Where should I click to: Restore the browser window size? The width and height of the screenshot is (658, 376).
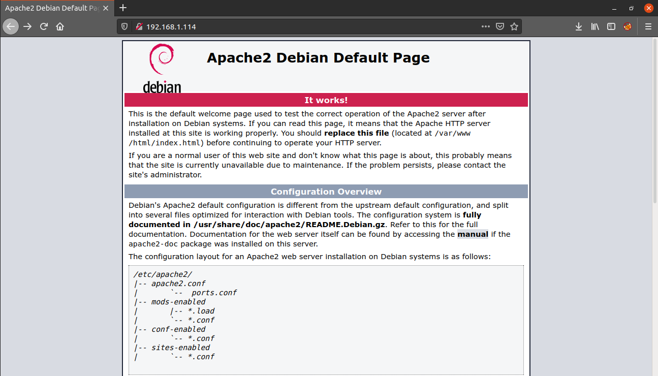tap(632, 8)
